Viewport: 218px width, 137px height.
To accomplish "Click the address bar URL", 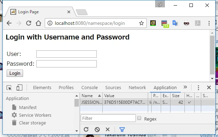I will pos(90,23).
